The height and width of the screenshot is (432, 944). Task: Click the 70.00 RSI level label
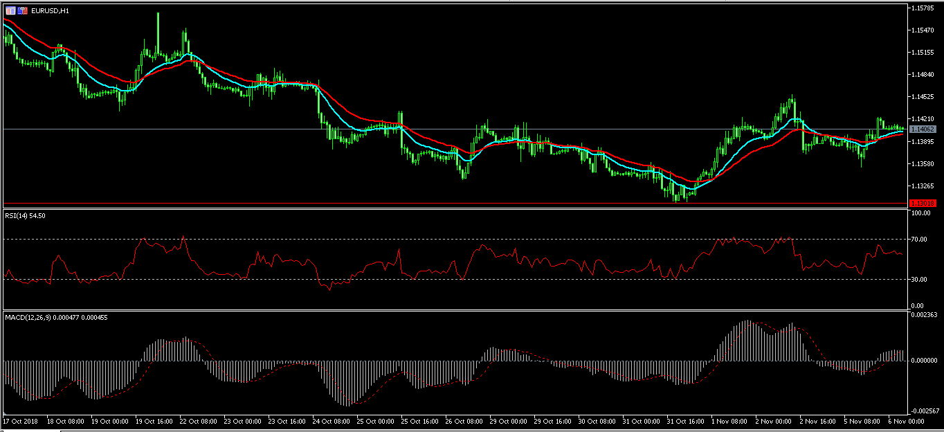920,240
